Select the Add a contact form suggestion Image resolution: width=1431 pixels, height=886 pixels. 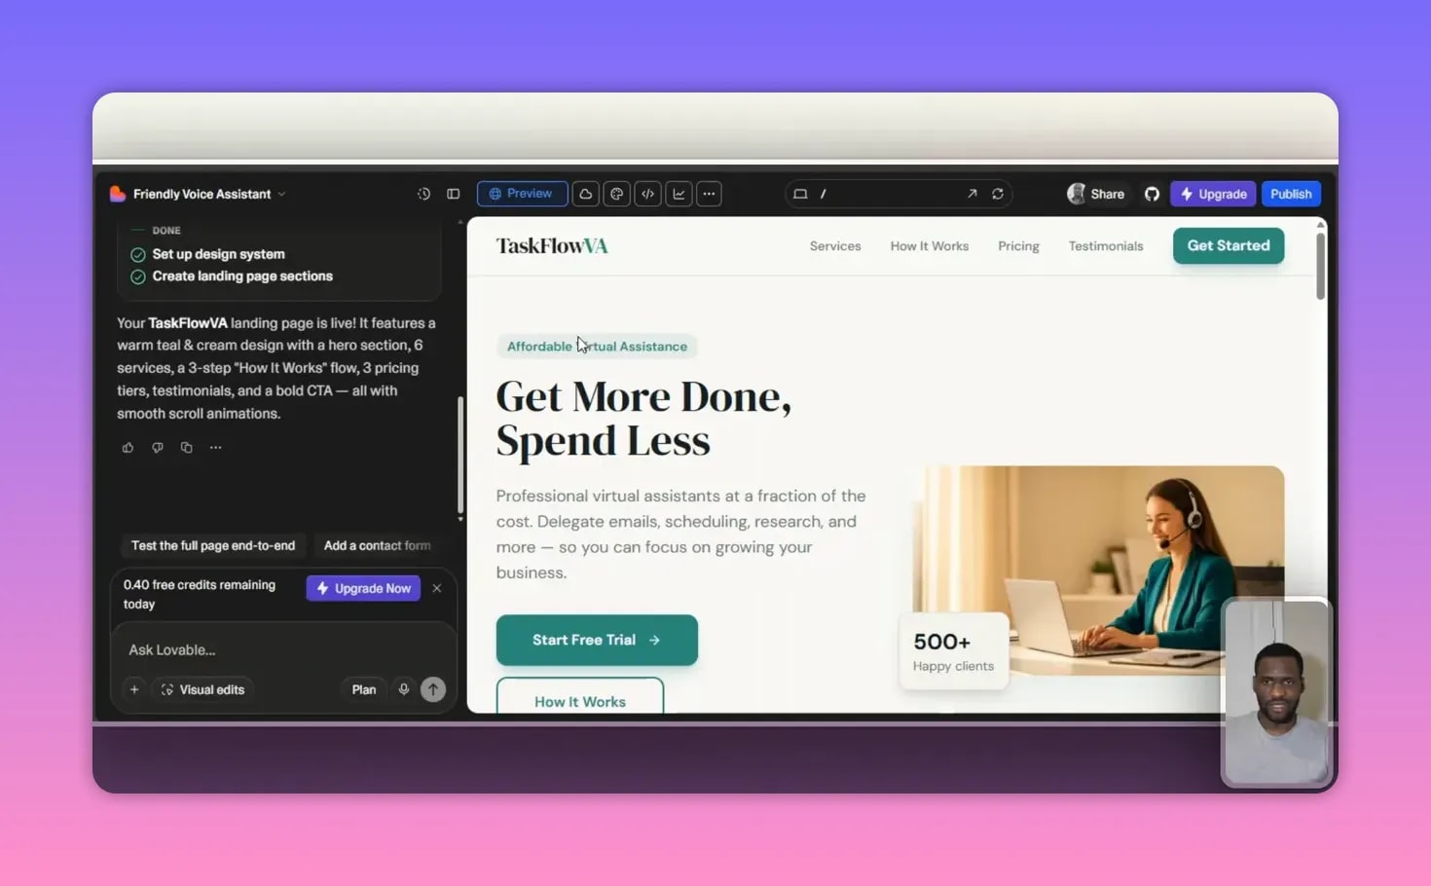pos(377,545)
